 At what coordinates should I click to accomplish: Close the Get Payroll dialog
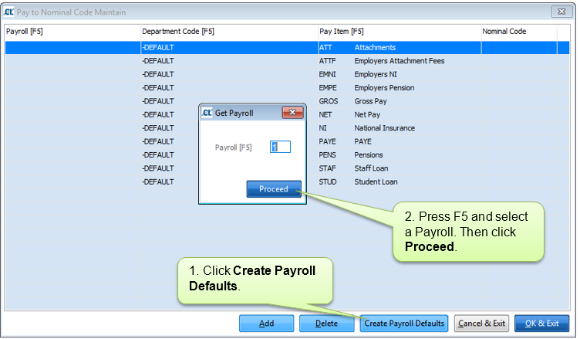click(292, 113)
